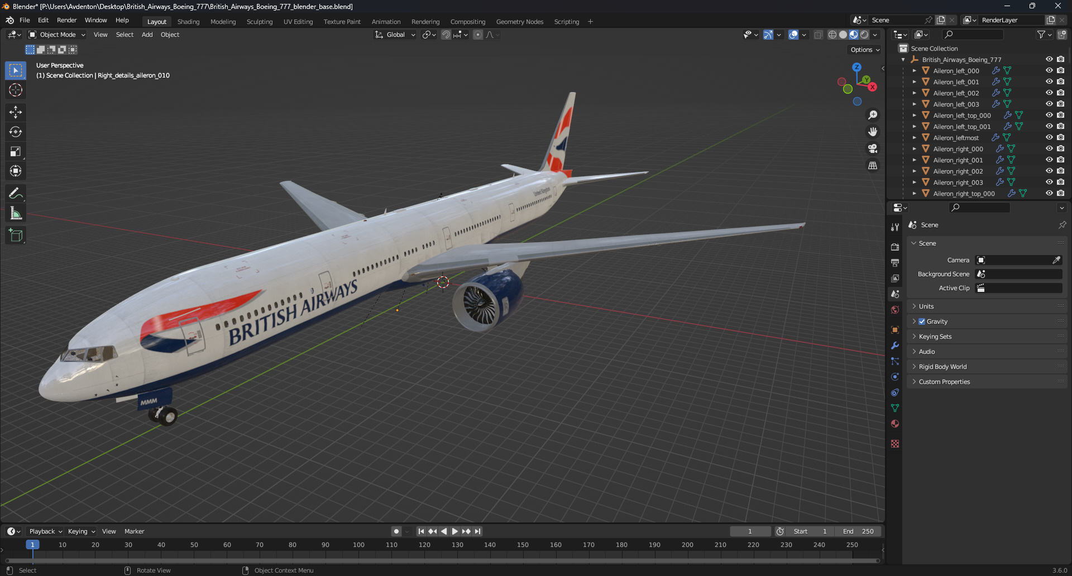Image resolution: width=1072 pixels, height=576 pixels.
Task: Toggle auto keying record button
Action: click(x=396, y=531)
